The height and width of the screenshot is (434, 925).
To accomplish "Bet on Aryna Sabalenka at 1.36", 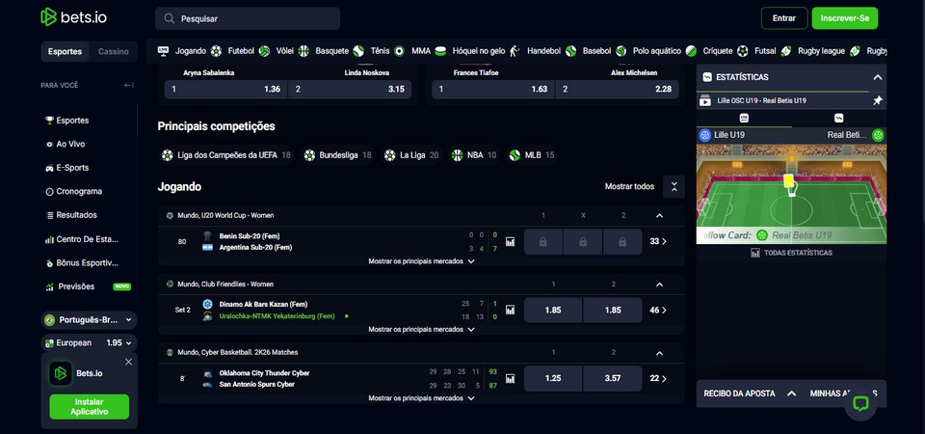I will (x=225, y=89).
